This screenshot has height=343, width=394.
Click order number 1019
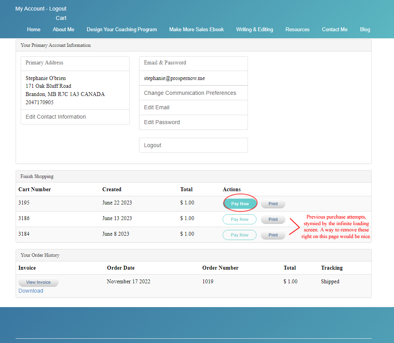(x=208, y=281)
